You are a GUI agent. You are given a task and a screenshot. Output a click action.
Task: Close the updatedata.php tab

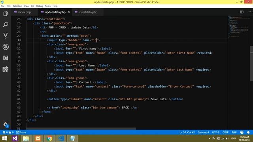click(x=68, y=12)
